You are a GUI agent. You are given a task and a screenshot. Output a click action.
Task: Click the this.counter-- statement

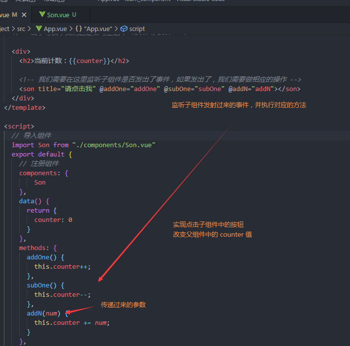[x=63, y=295]
